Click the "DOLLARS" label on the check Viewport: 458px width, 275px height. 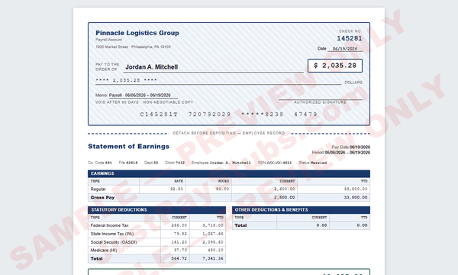click(x=353, y=82)
